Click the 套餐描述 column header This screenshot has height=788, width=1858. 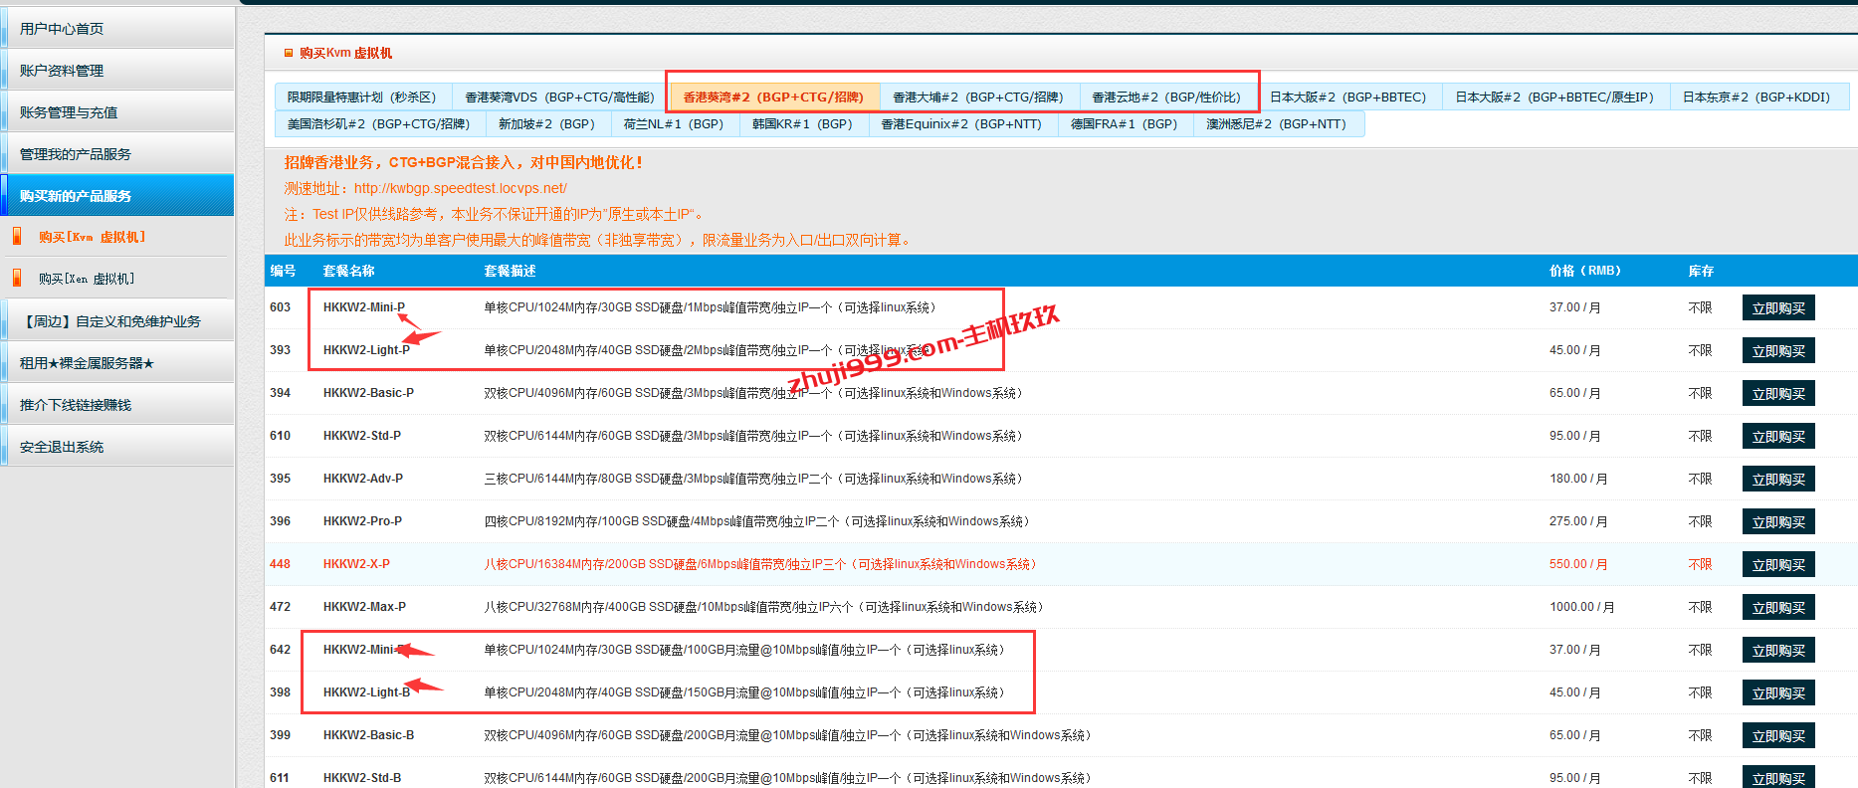[510, 271]
